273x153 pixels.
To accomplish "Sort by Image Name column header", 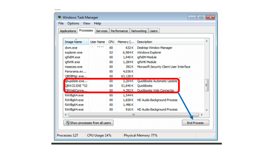I will pos(76,42).
